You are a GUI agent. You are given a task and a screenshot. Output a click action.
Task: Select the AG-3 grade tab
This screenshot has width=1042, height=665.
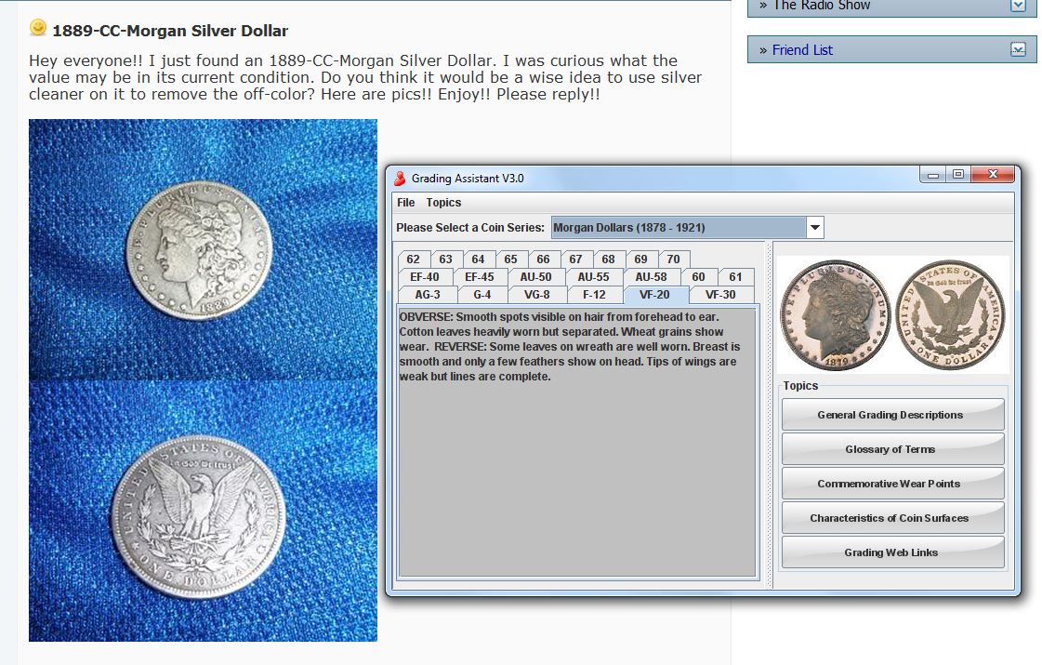coord(428,295)
